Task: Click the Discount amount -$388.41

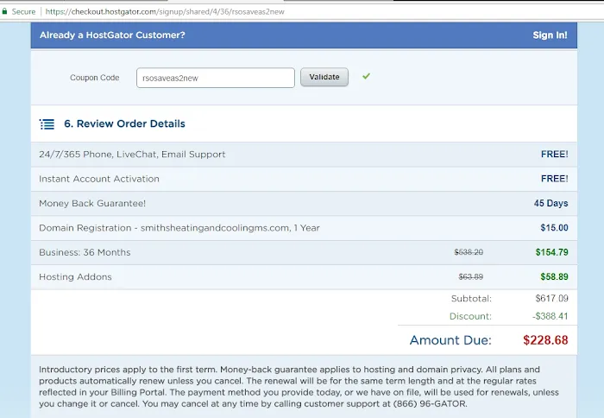Action: coord(550,316)
